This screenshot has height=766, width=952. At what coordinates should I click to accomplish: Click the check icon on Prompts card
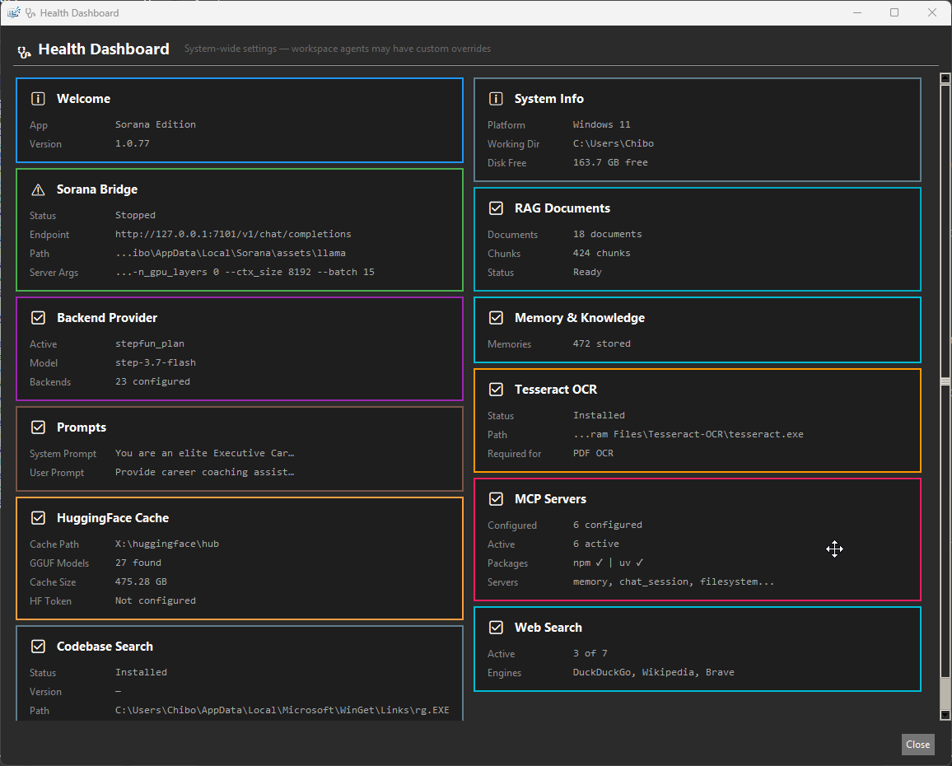38,427
